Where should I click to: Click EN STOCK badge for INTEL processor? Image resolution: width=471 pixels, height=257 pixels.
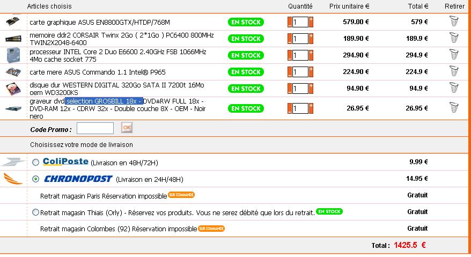tap(246, 55)
